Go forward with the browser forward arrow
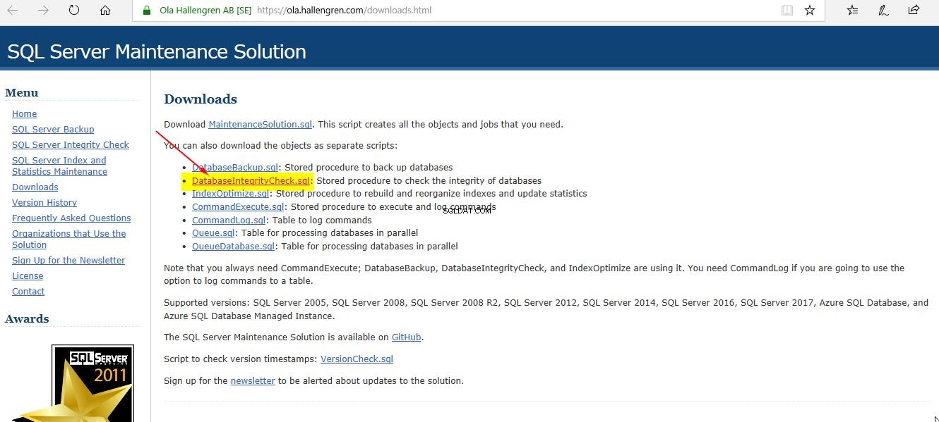939x422 pixels. 43,11
